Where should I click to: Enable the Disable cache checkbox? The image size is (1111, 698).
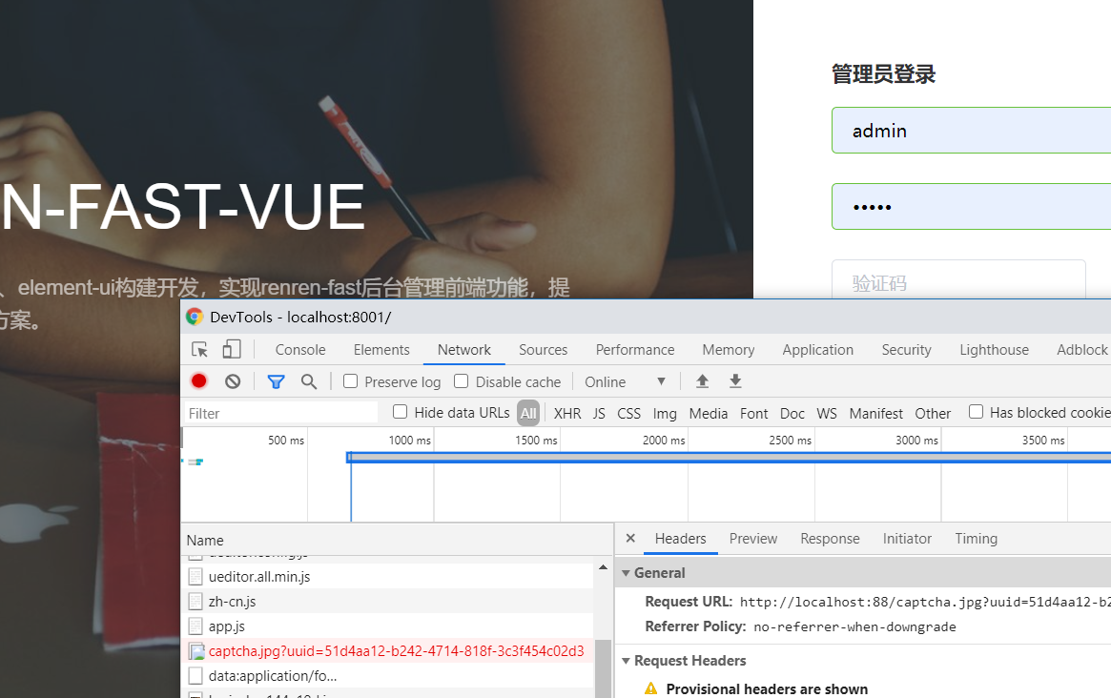click(461, 381)
